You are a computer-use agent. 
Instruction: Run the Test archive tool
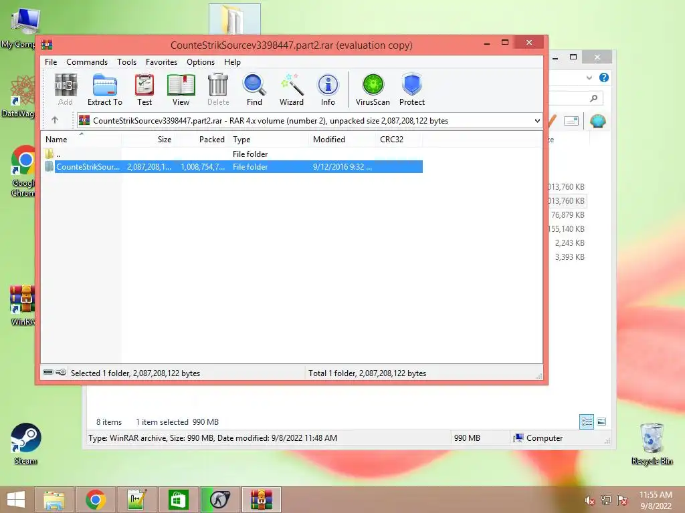(144, 90)
